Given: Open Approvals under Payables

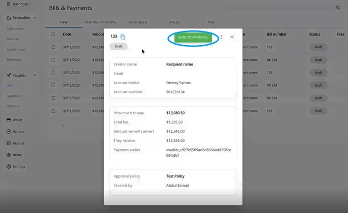Looking at the screenshot, I should click(x=14, y=96).
